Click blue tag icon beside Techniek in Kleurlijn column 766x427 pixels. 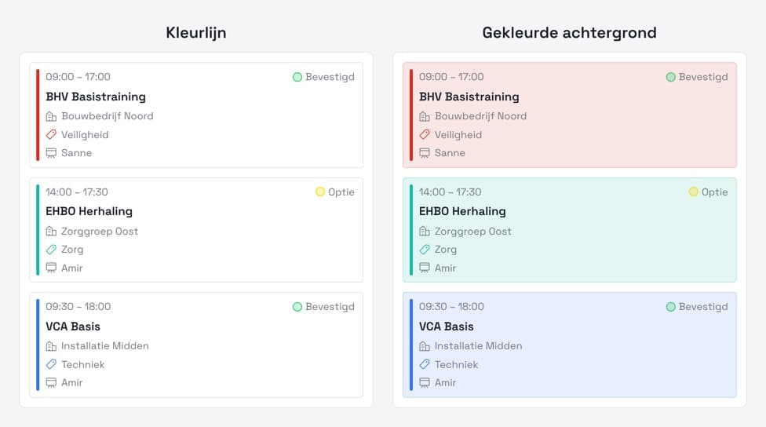click(51, 364)
